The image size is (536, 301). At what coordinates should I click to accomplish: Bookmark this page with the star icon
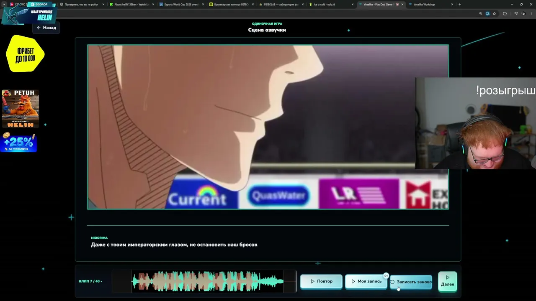[x=494, y=13]
